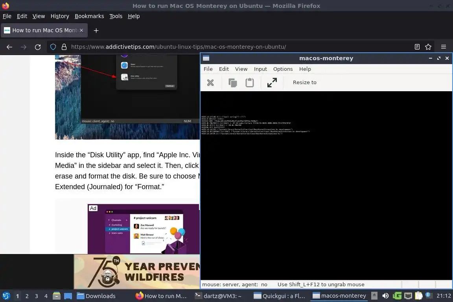Click the Firefox forward arrow

click(24, 47)
